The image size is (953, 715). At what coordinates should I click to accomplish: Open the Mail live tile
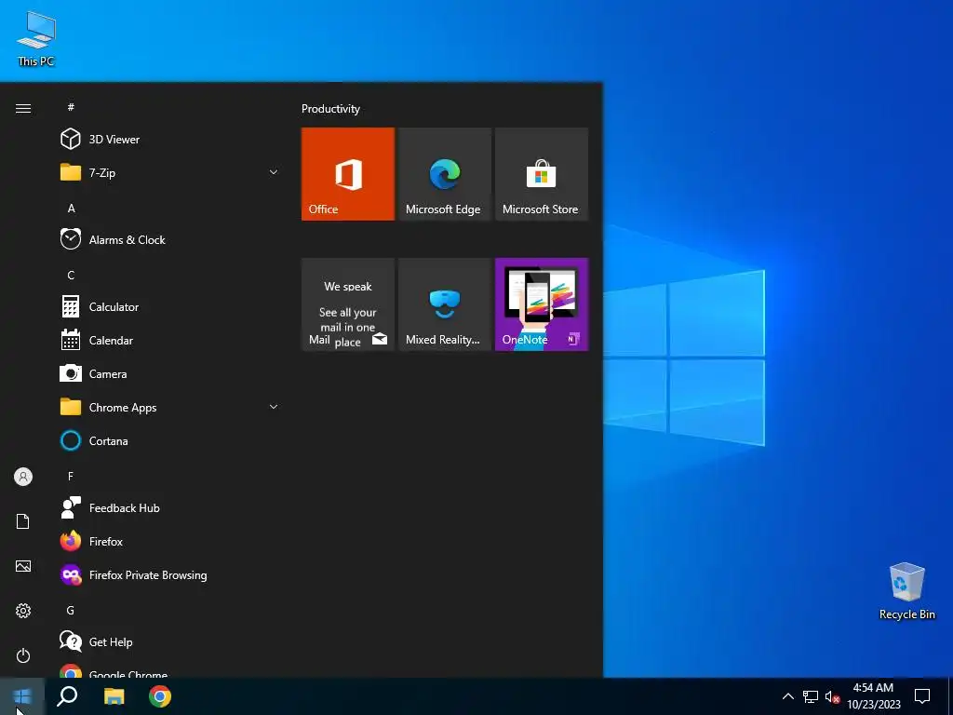(348, 304)
